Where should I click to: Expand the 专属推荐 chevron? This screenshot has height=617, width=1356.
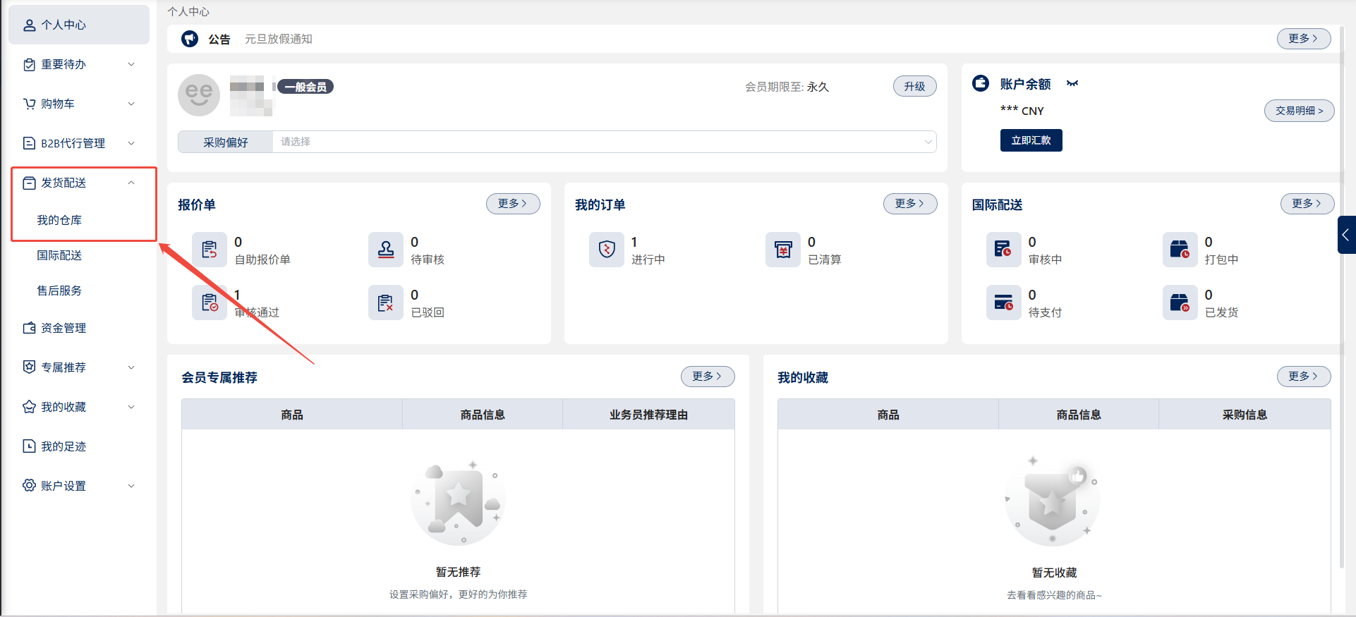pyautogui.click(x=131, y=367)
